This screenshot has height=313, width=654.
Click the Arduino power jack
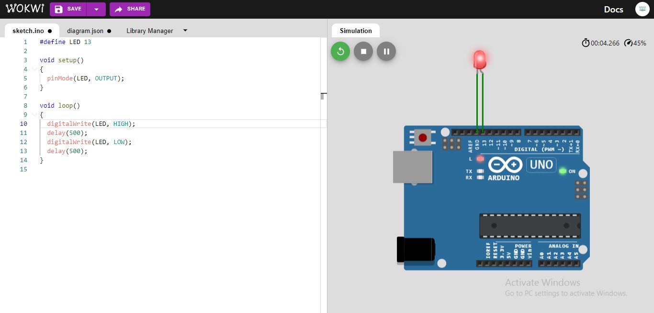(x=416, y=250)
